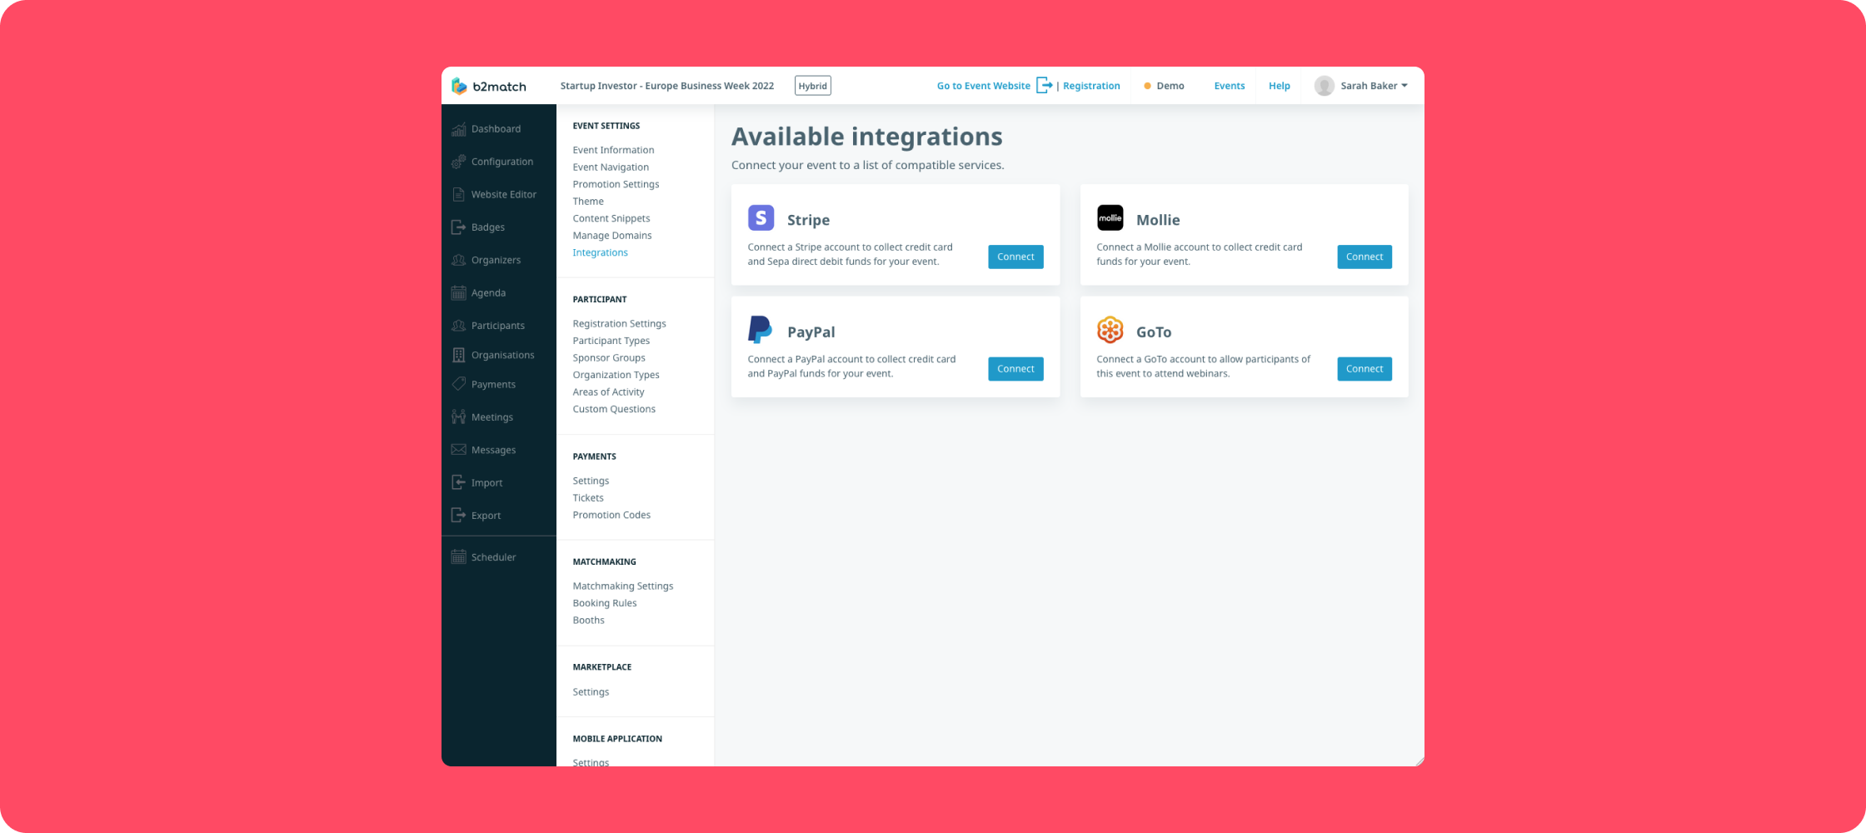The height and width of the screenshot is (833, 1866).
Task: Open Go to Event Website link
Action: tap(983, 86)
